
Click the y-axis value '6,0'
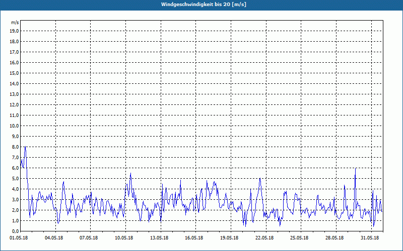pos(15,168)
